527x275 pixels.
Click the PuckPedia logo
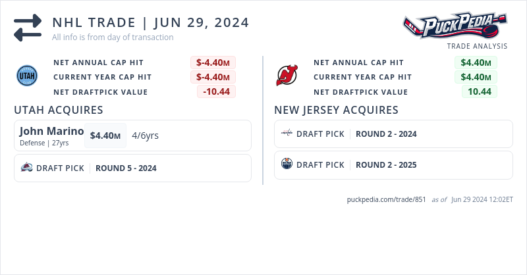(x=455, y=25)
